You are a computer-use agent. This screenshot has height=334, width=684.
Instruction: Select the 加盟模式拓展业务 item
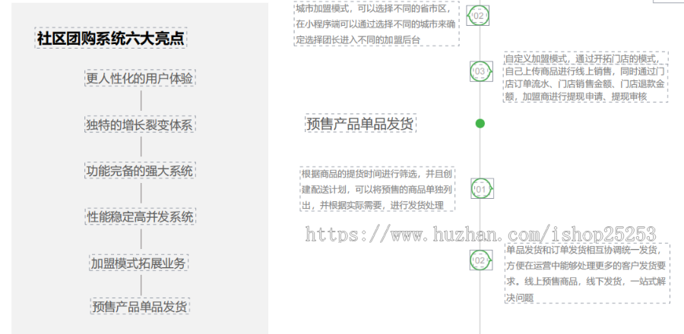coord(139,263)
